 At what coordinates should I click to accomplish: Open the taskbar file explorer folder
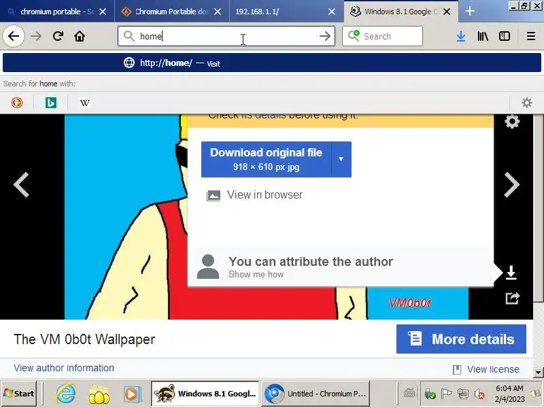pyautogui.click(x=99, y=394)
